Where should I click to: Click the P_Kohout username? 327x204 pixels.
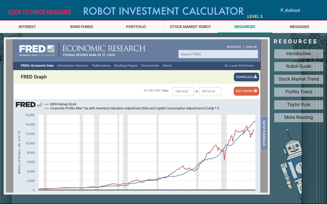tap(290, 10)
